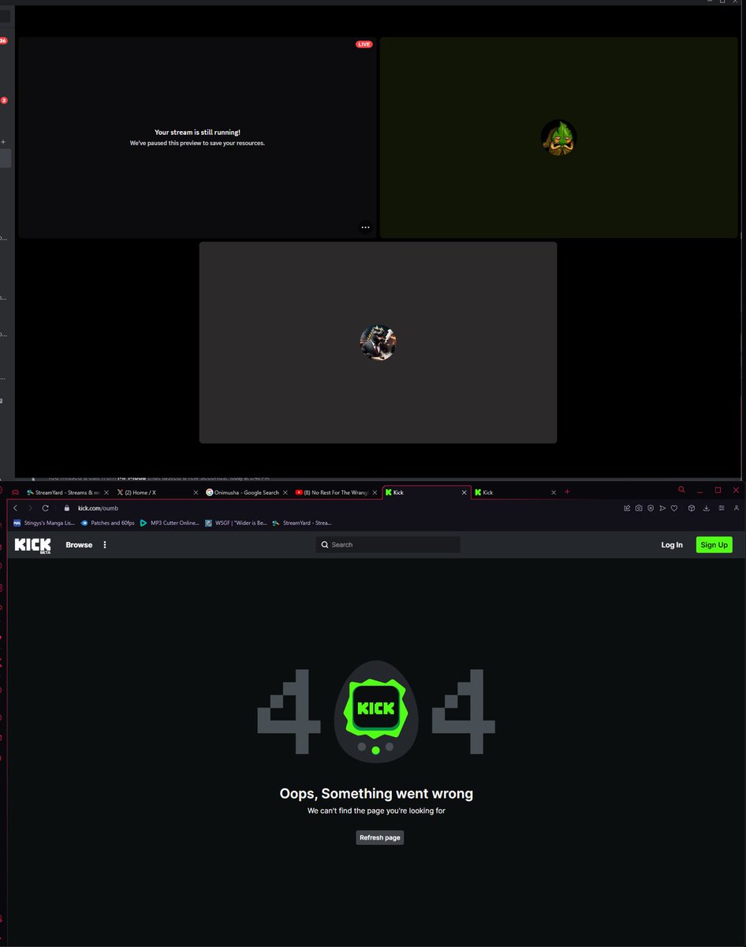Bookmark the page with the heart icon

[674, 508]
